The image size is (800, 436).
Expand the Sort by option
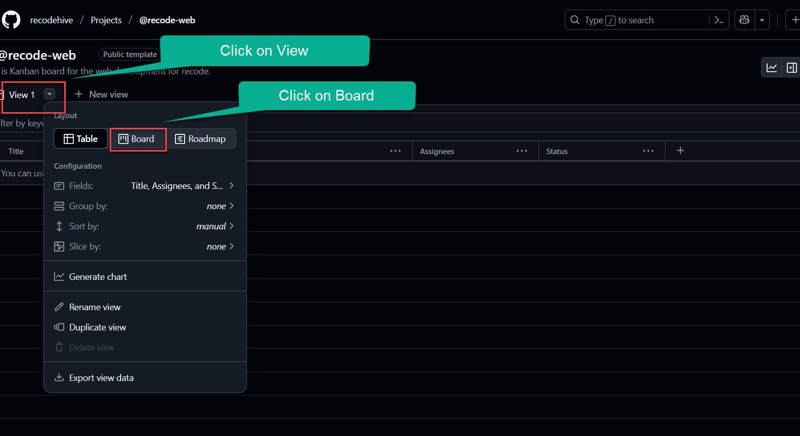[x=145, y=226]
